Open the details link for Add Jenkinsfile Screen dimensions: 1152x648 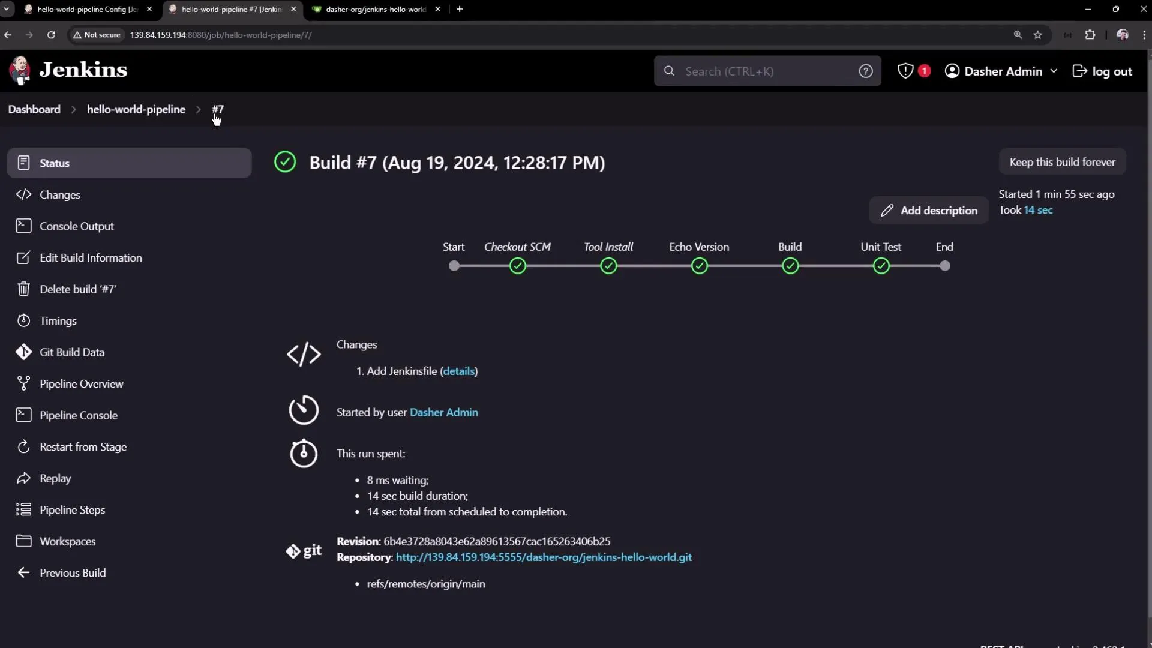(458, 371)
